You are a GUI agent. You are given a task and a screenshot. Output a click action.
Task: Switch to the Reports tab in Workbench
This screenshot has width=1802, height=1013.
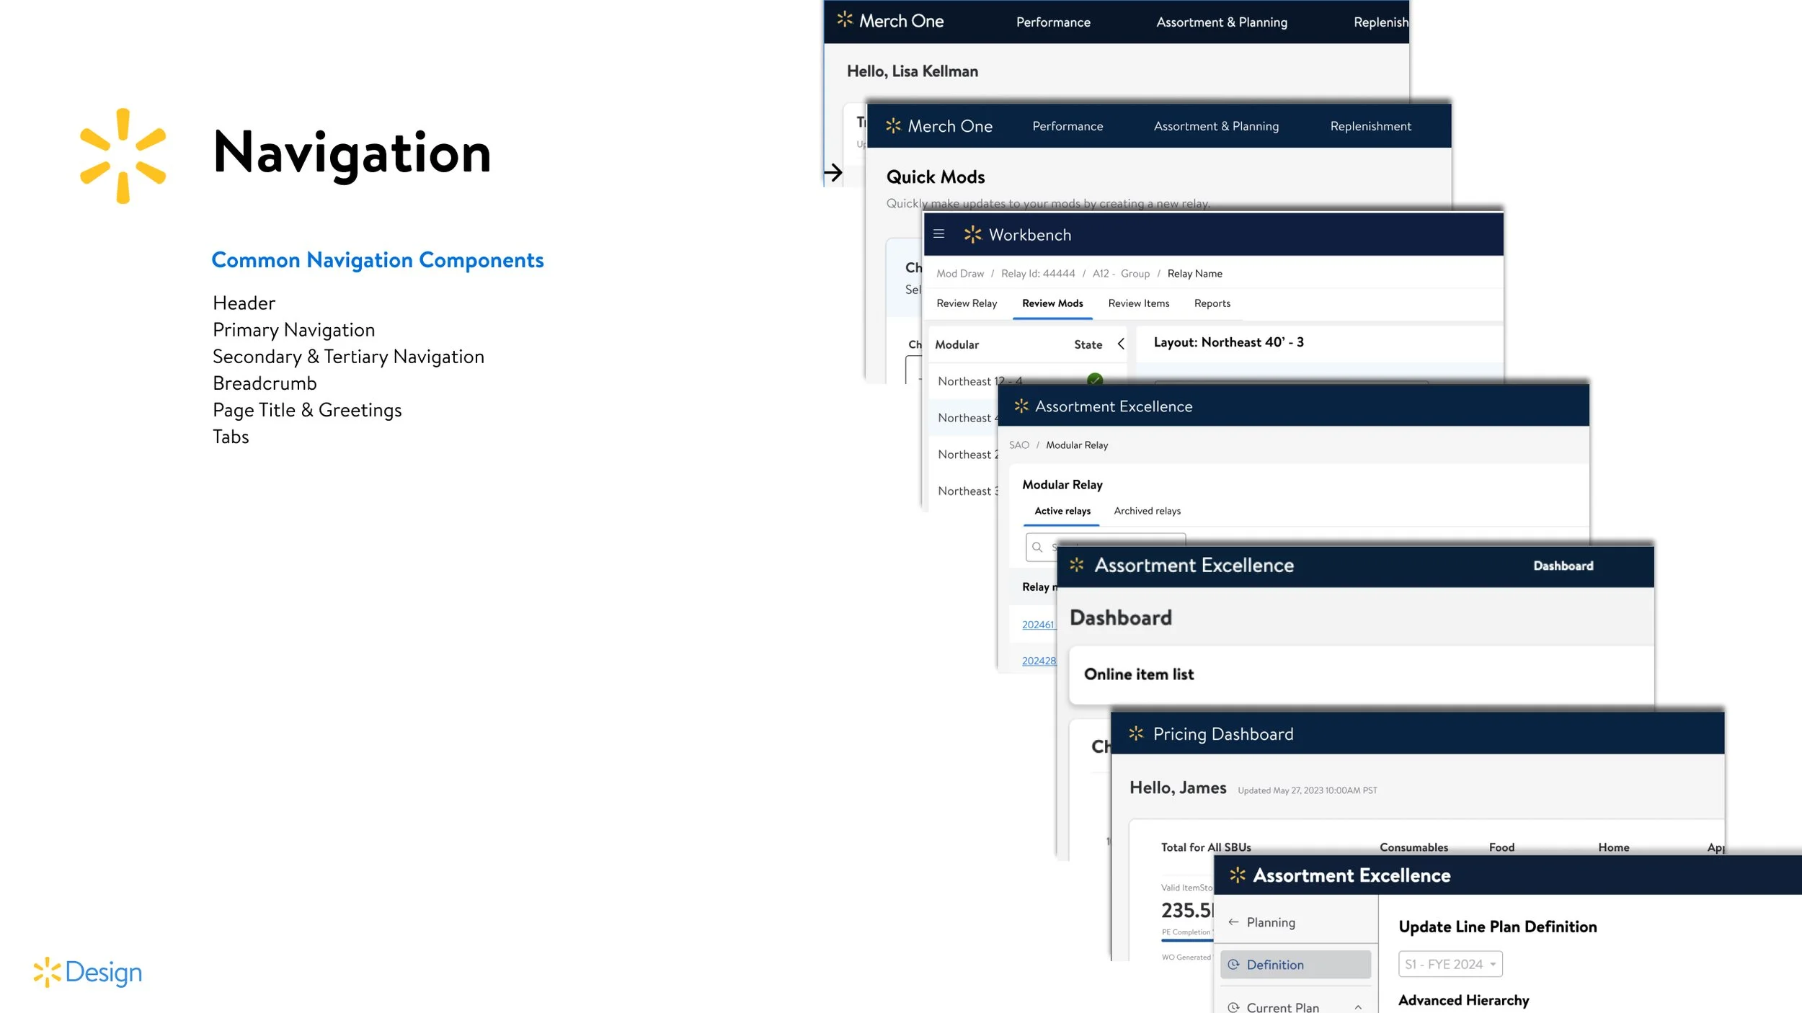(1212, 303)
